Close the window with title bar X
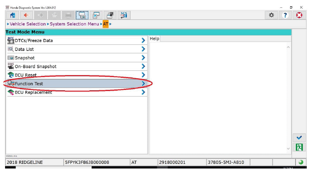 [x=301, y=7]
